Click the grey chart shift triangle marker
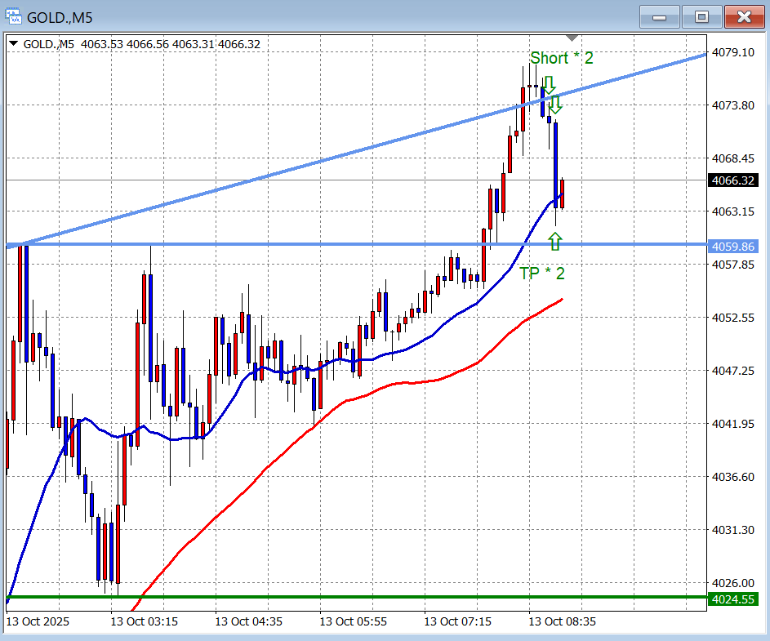The width and height of the screenshot is (770, 641). pyautogui.click(x=572, y=38)
